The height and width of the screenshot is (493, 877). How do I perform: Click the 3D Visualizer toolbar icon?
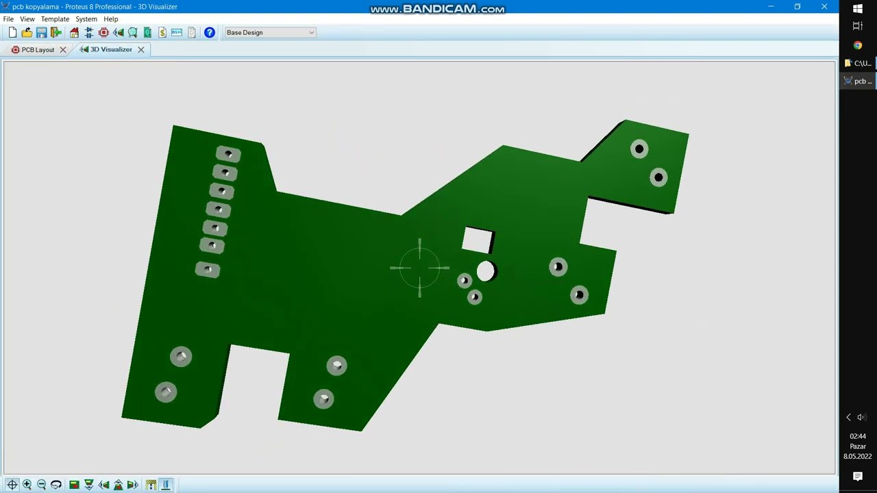[x=119, y=32]
